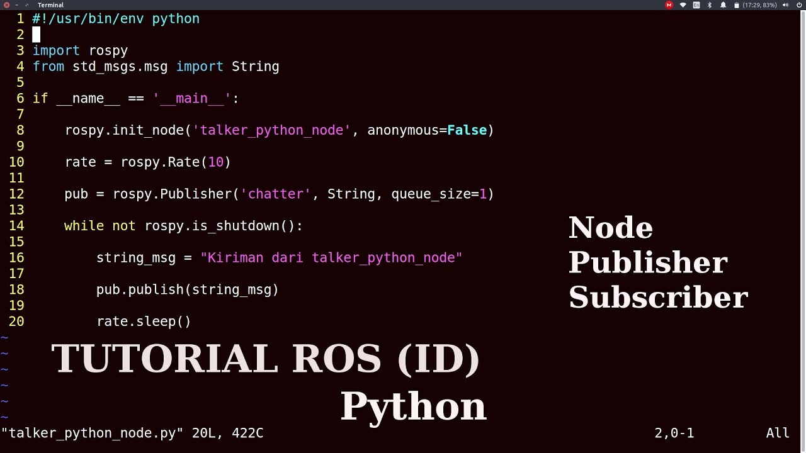The height and width of the screenshot is (453, 806).
Task: Click the 'string_msg' variable on line 16
Action: pyautogui.click(x=136, y=258)
